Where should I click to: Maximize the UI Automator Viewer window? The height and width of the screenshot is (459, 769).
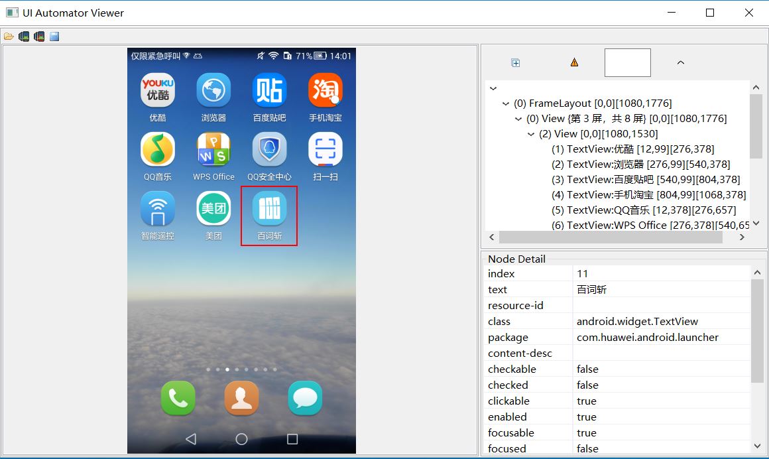coord(709,13)
